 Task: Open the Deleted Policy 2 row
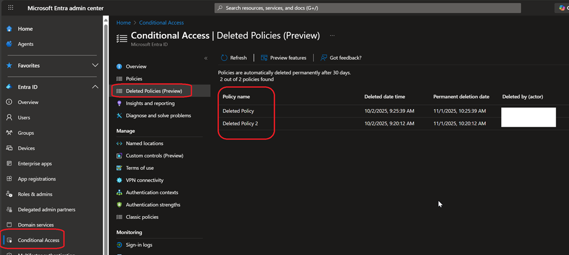[240, 123]
